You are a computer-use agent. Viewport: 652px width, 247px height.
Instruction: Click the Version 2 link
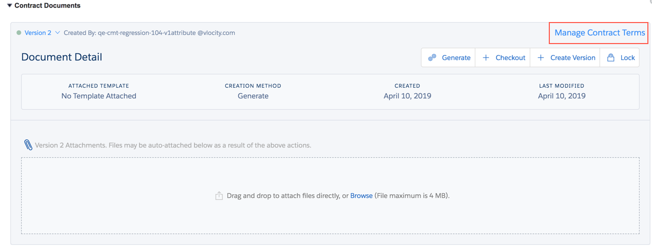pyautogui.click(x=38, y=33)
